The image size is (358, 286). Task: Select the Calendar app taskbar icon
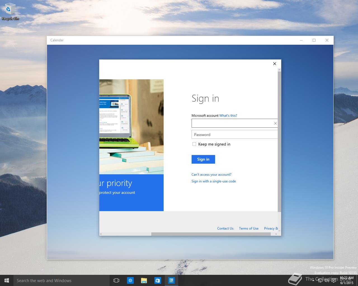[171, 280]
